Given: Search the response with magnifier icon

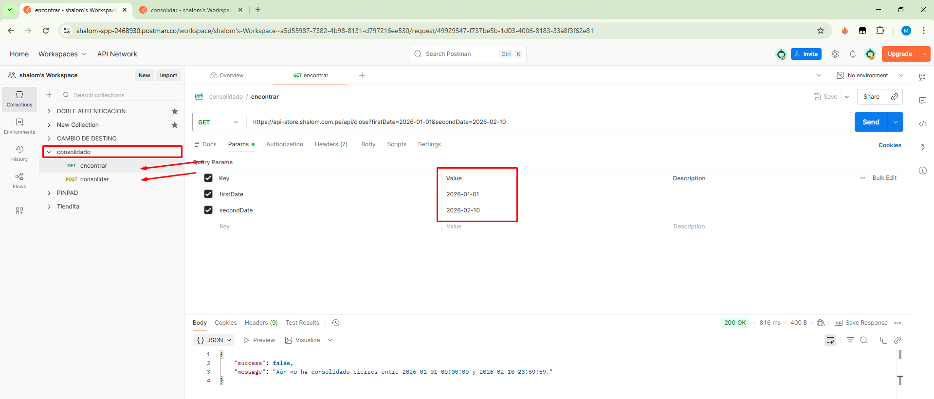Looking at the screenshot, I should 864,340.
